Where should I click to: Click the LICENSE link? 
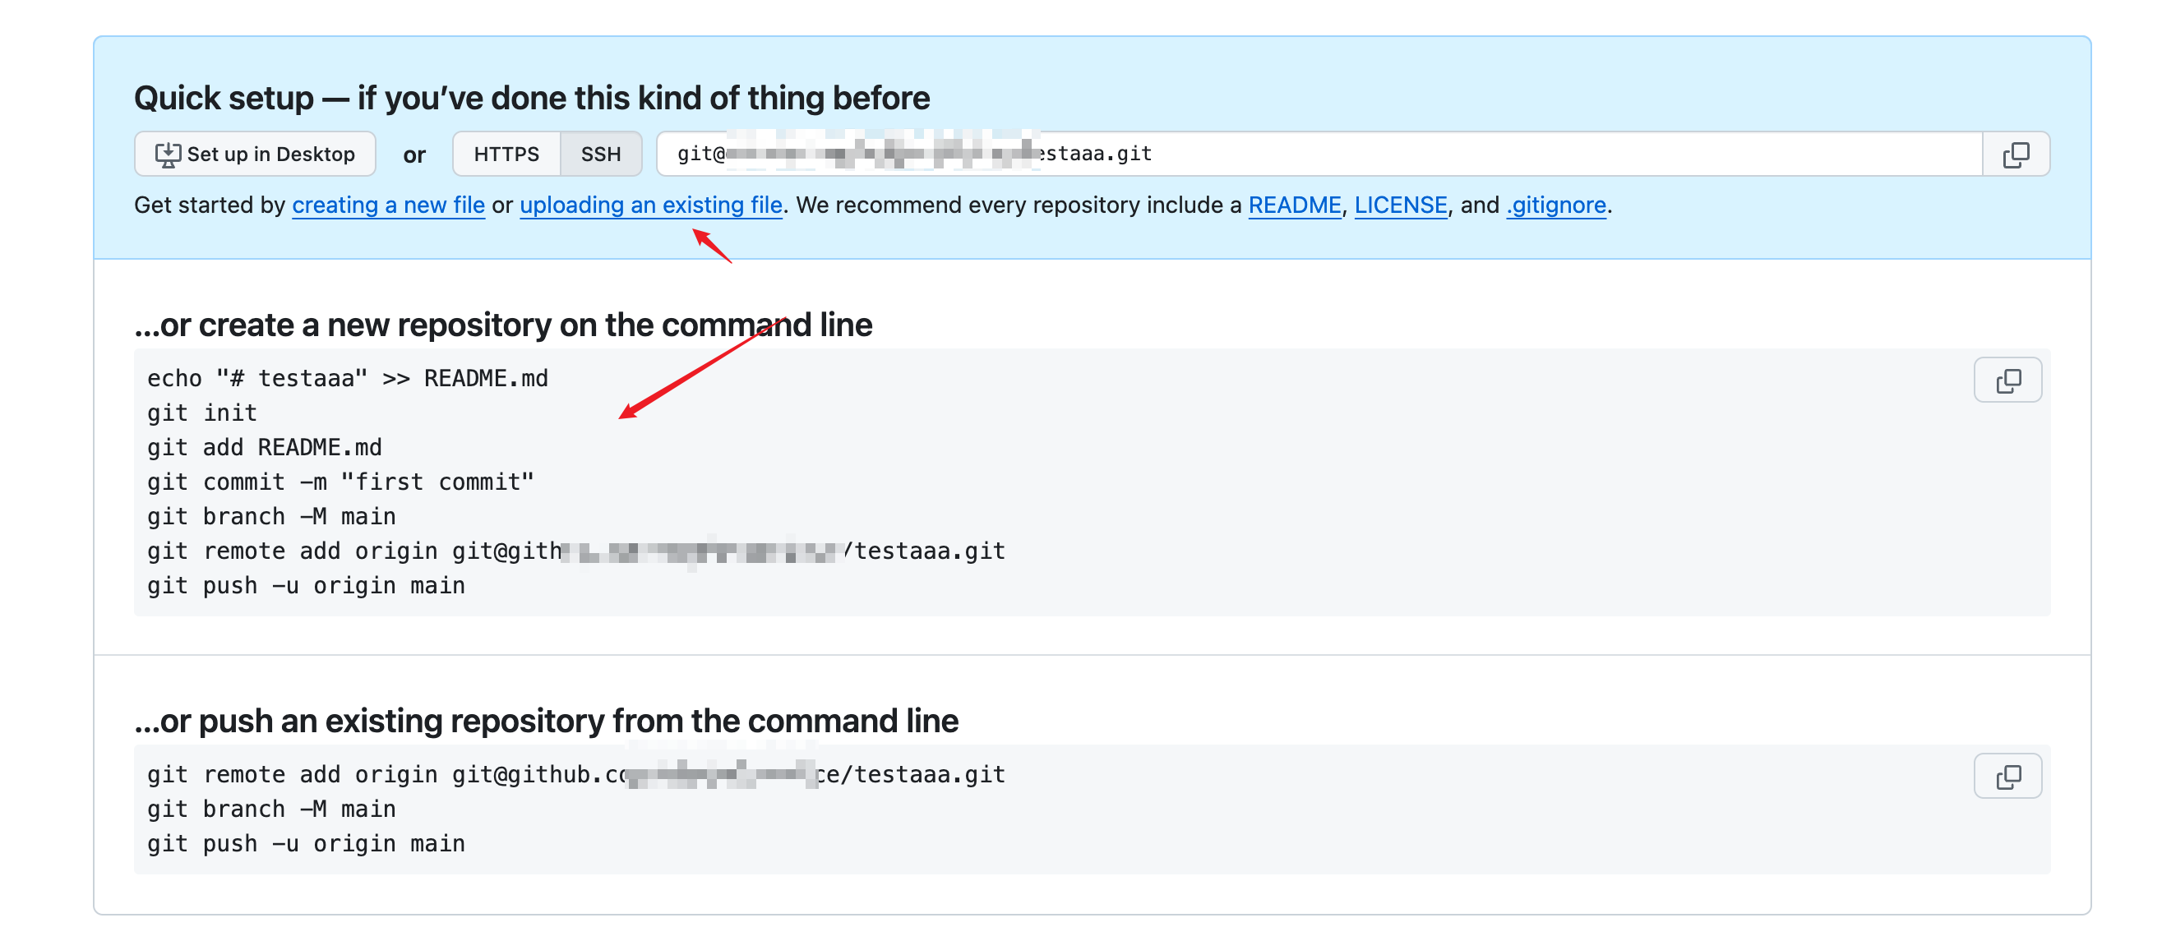pos(1400,205)
